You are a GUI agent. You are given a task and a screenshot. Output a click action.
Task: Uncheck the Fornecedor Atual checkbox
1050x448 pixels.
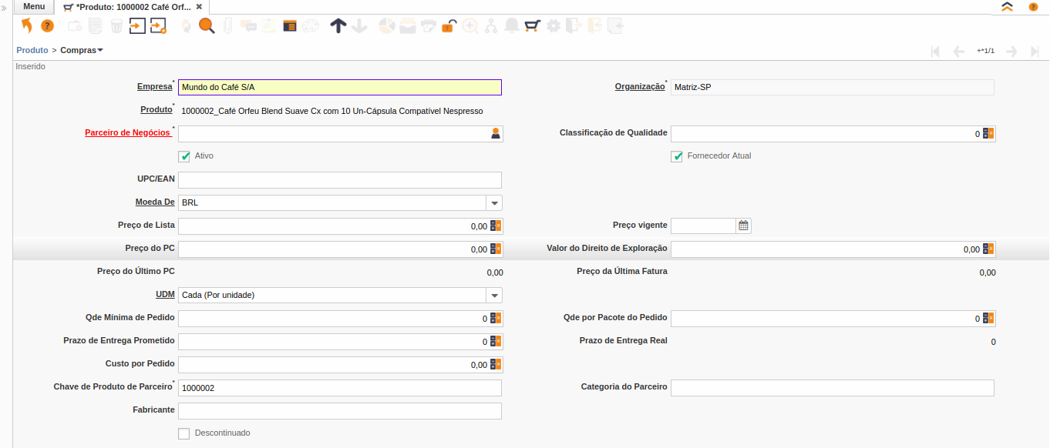click(677, 156)
